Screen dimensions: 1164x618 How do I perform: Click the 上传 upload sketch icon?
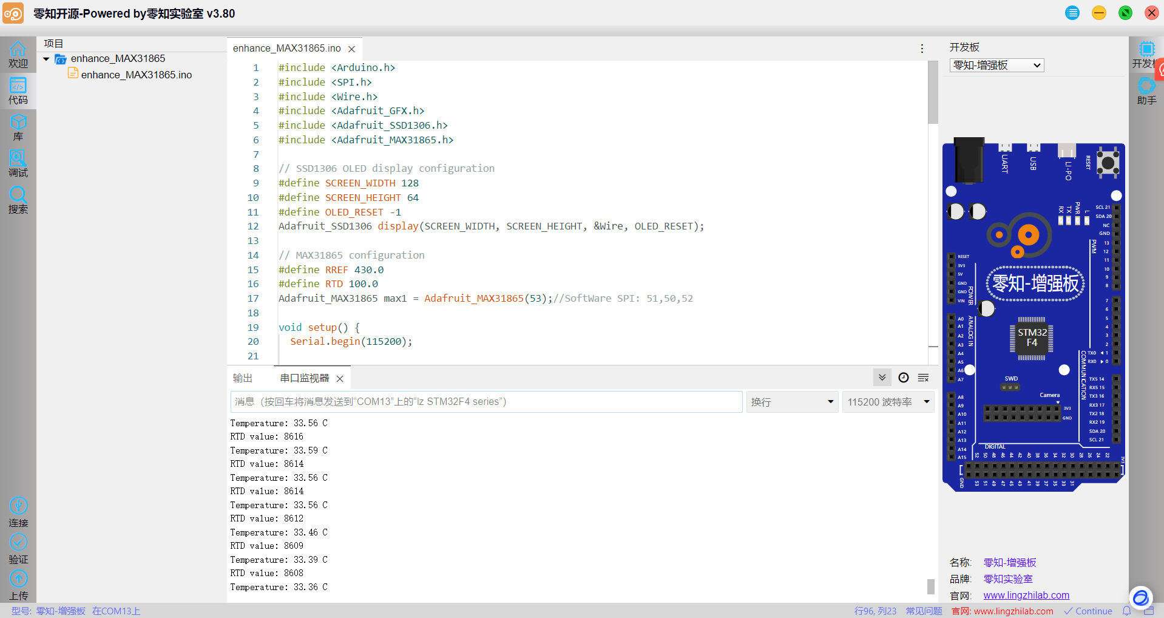[18, 585]
